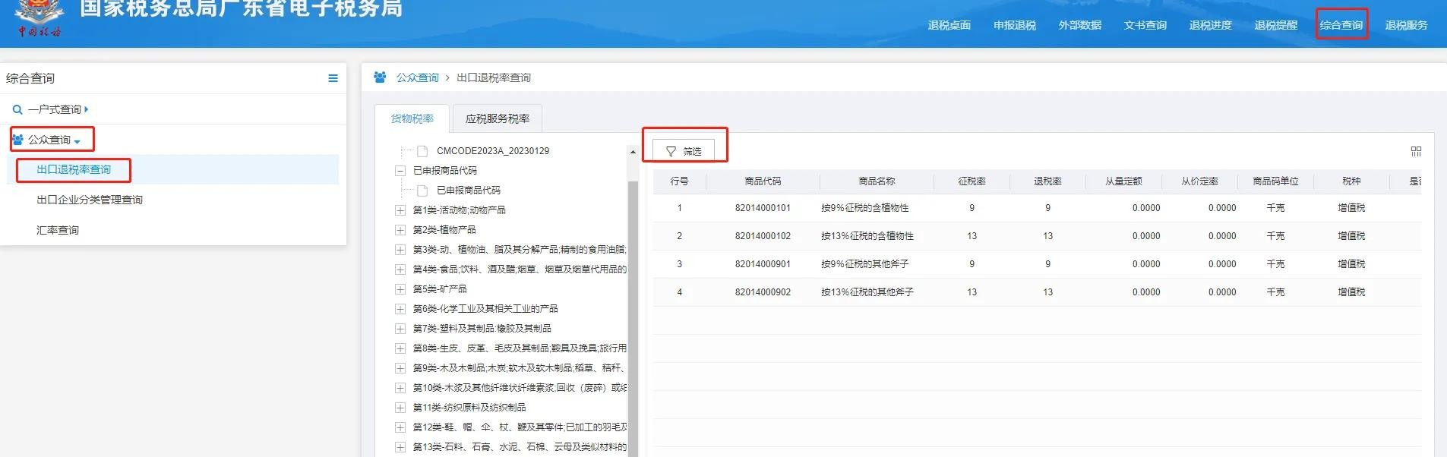1447x457 pixels.
Task: Open 汇率查询 in the sidebar
Action: point(58,230)
